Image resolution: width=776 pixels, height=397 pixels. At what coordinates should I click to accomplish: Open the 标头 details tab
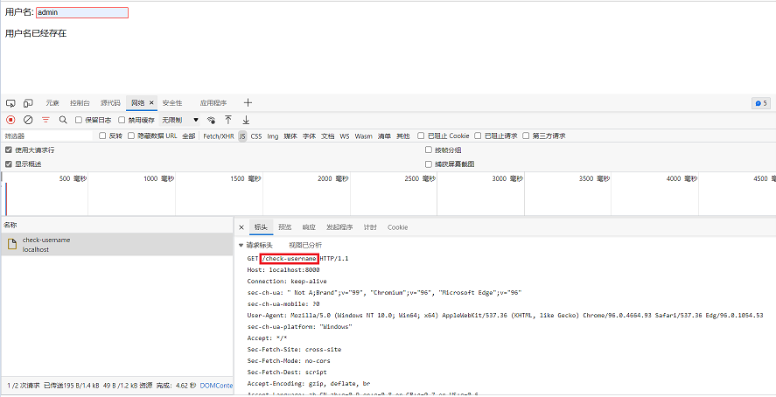pyautogui.click(x=261, y=227)
